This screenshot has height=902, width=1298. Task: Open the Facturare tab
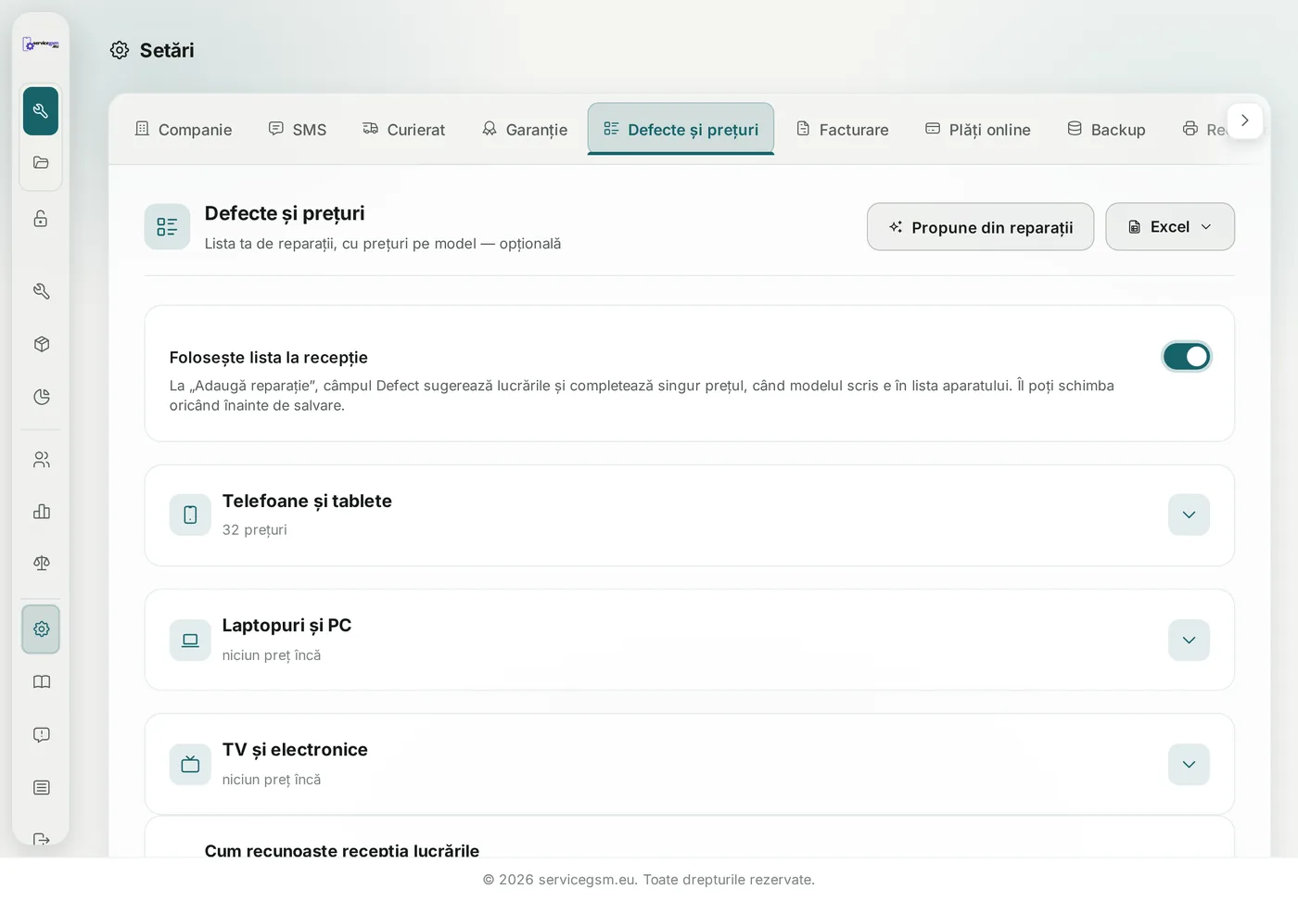tap(843, 130)
